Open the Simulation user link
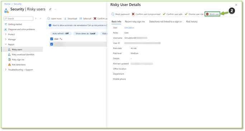Screen dimensions: 245x131 129,28
